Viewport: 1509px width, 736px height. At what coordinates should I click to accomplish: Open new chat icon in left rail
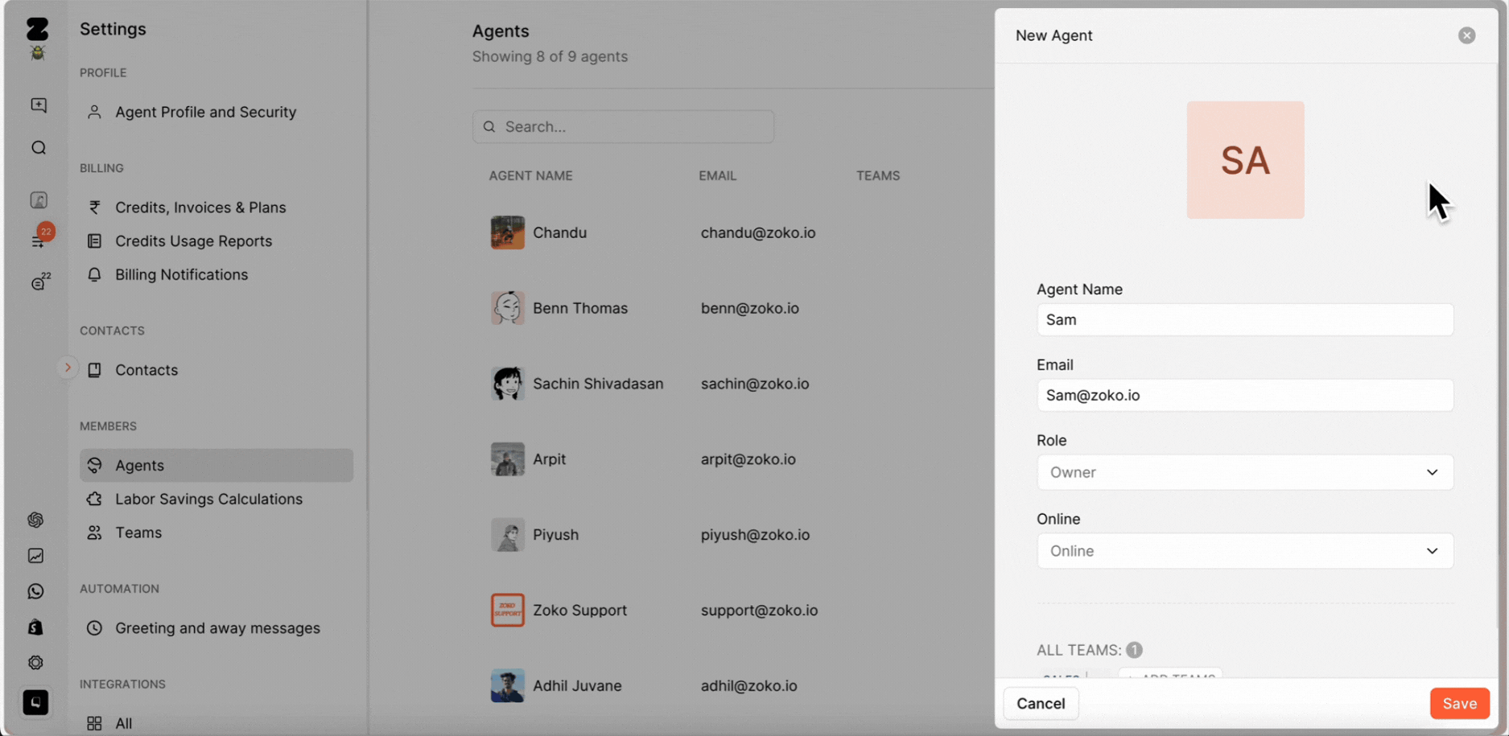(x=38, y=105)
